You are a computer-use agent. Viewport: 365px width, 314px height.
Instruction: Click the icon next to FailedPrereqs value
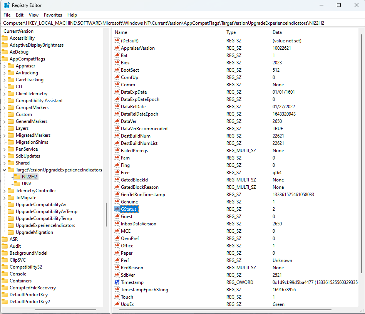pos(117,150)
